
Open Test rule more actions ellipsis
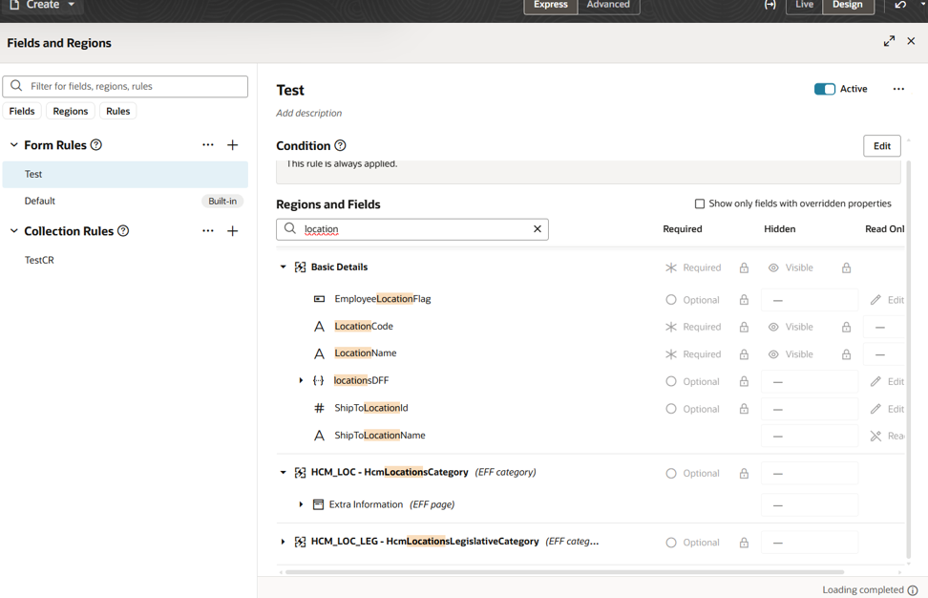click(x=898, y=89)
